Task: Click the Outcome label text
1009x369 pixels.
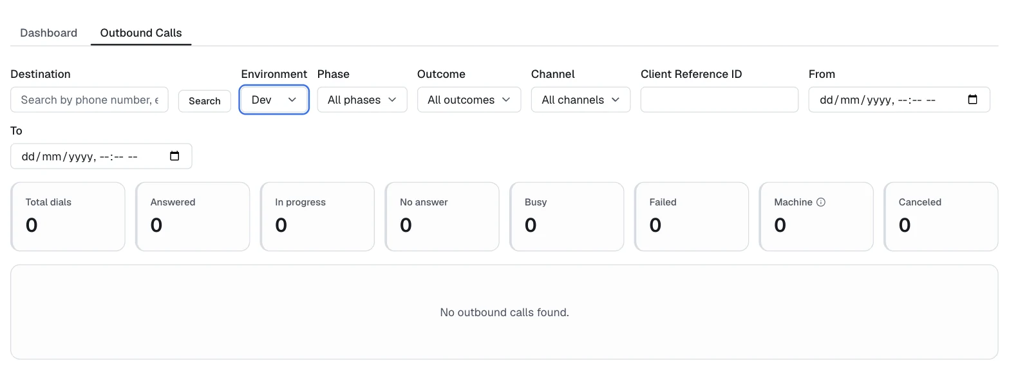Action: (441, 74)
